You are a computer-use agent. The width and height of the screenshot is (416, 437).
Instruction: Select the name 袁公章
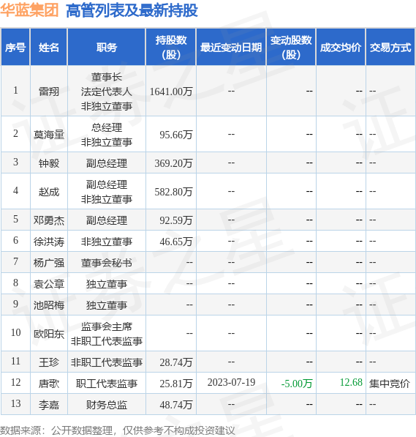pyautogui.click(x=49, y=284)
